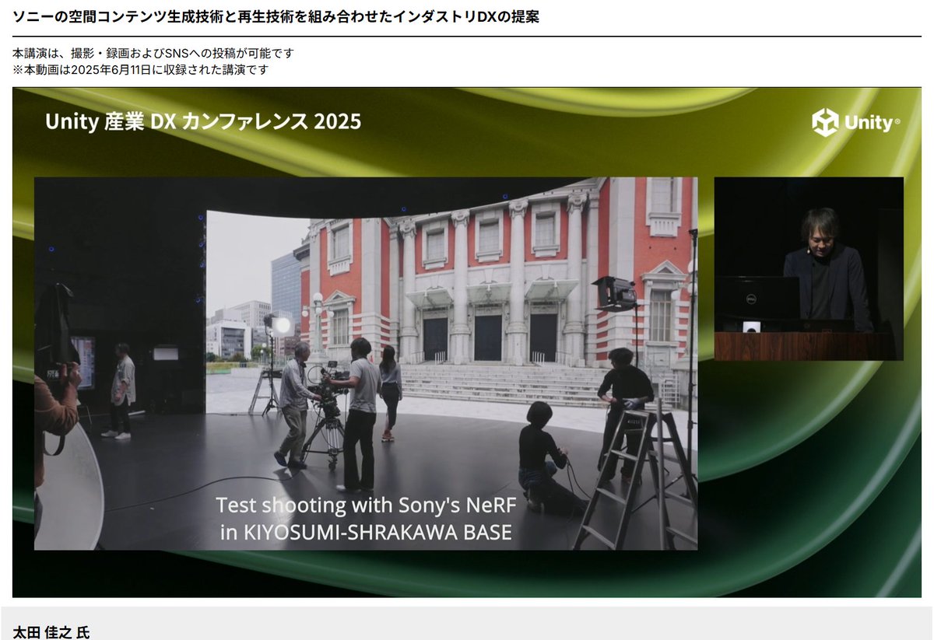Click the 'Test shooting with Sony's NeRF' caption
The image size is (934, 640).
coord(366,518)
